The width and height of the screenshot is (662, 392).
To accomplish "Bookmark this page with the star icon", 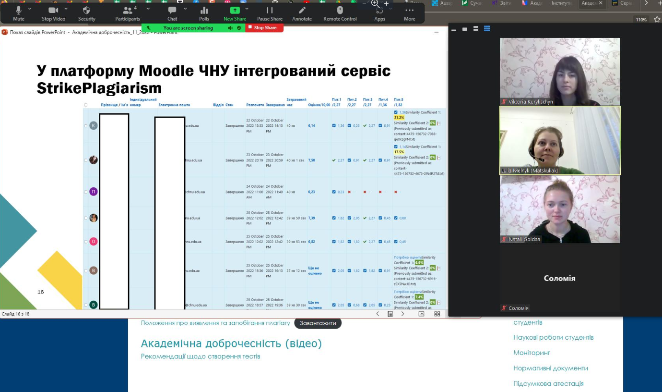I will 657,19.
